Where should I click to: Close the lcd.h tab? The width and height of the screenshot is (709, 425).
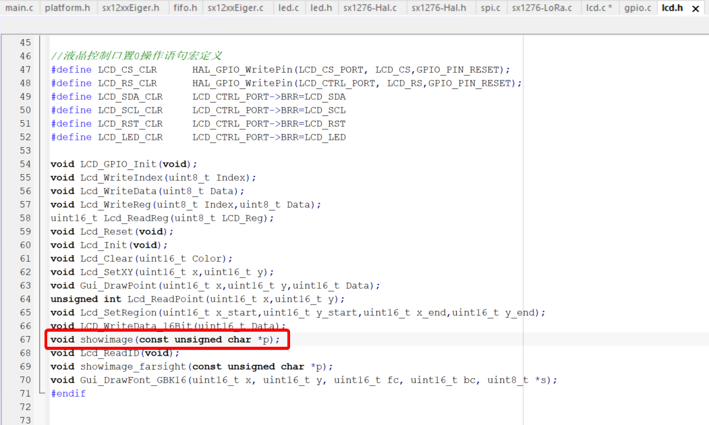pos(696,9)
